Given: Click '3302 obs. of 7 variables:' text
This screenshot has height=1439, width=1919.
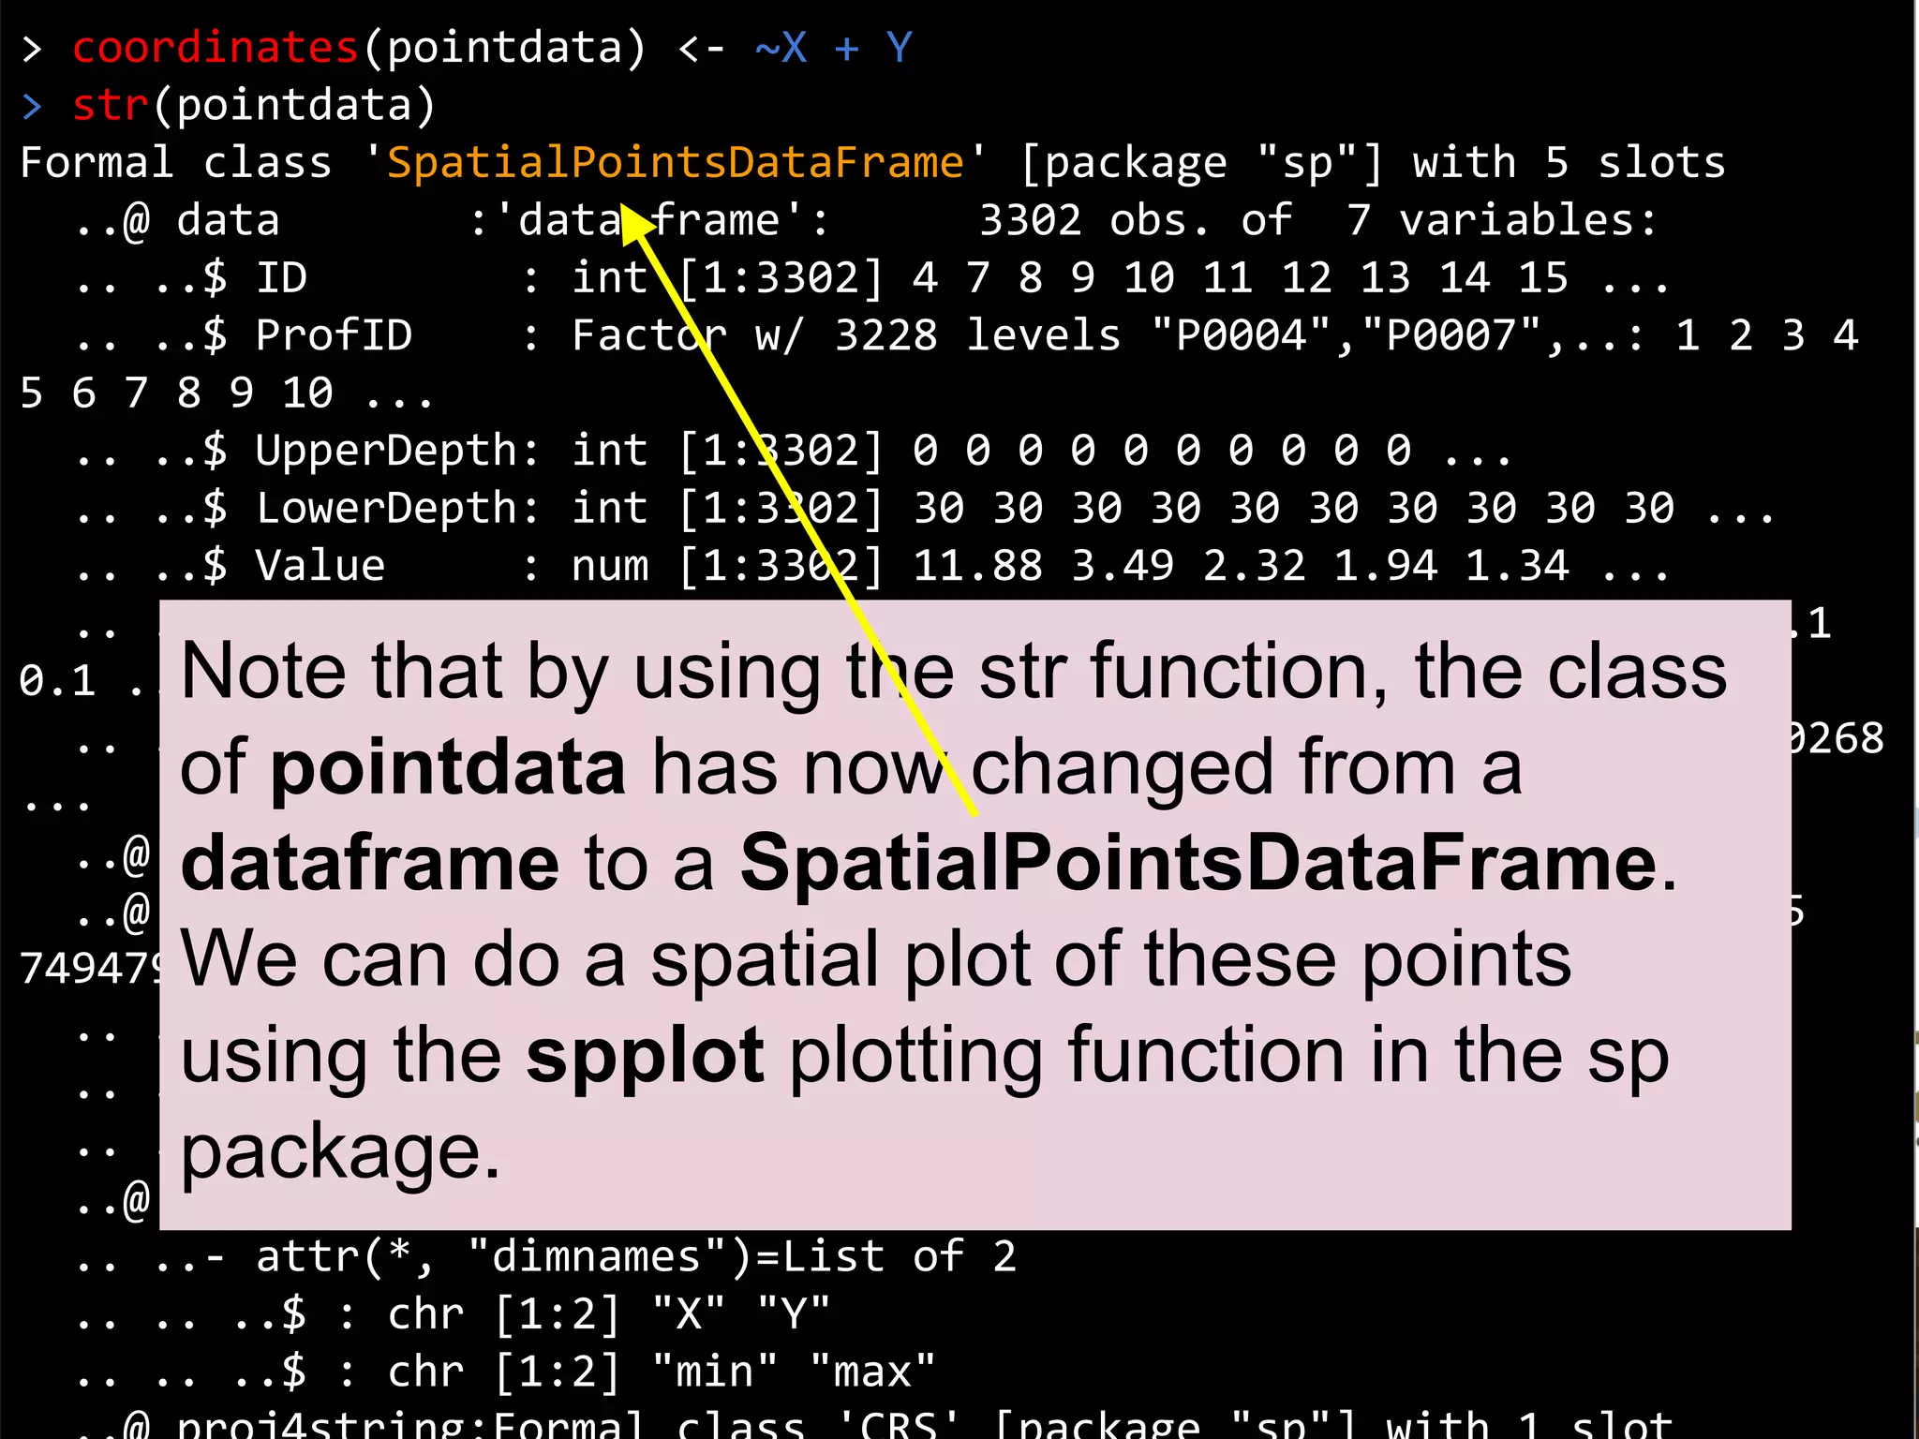Looking at the screenshot, I should (1318, 221).
